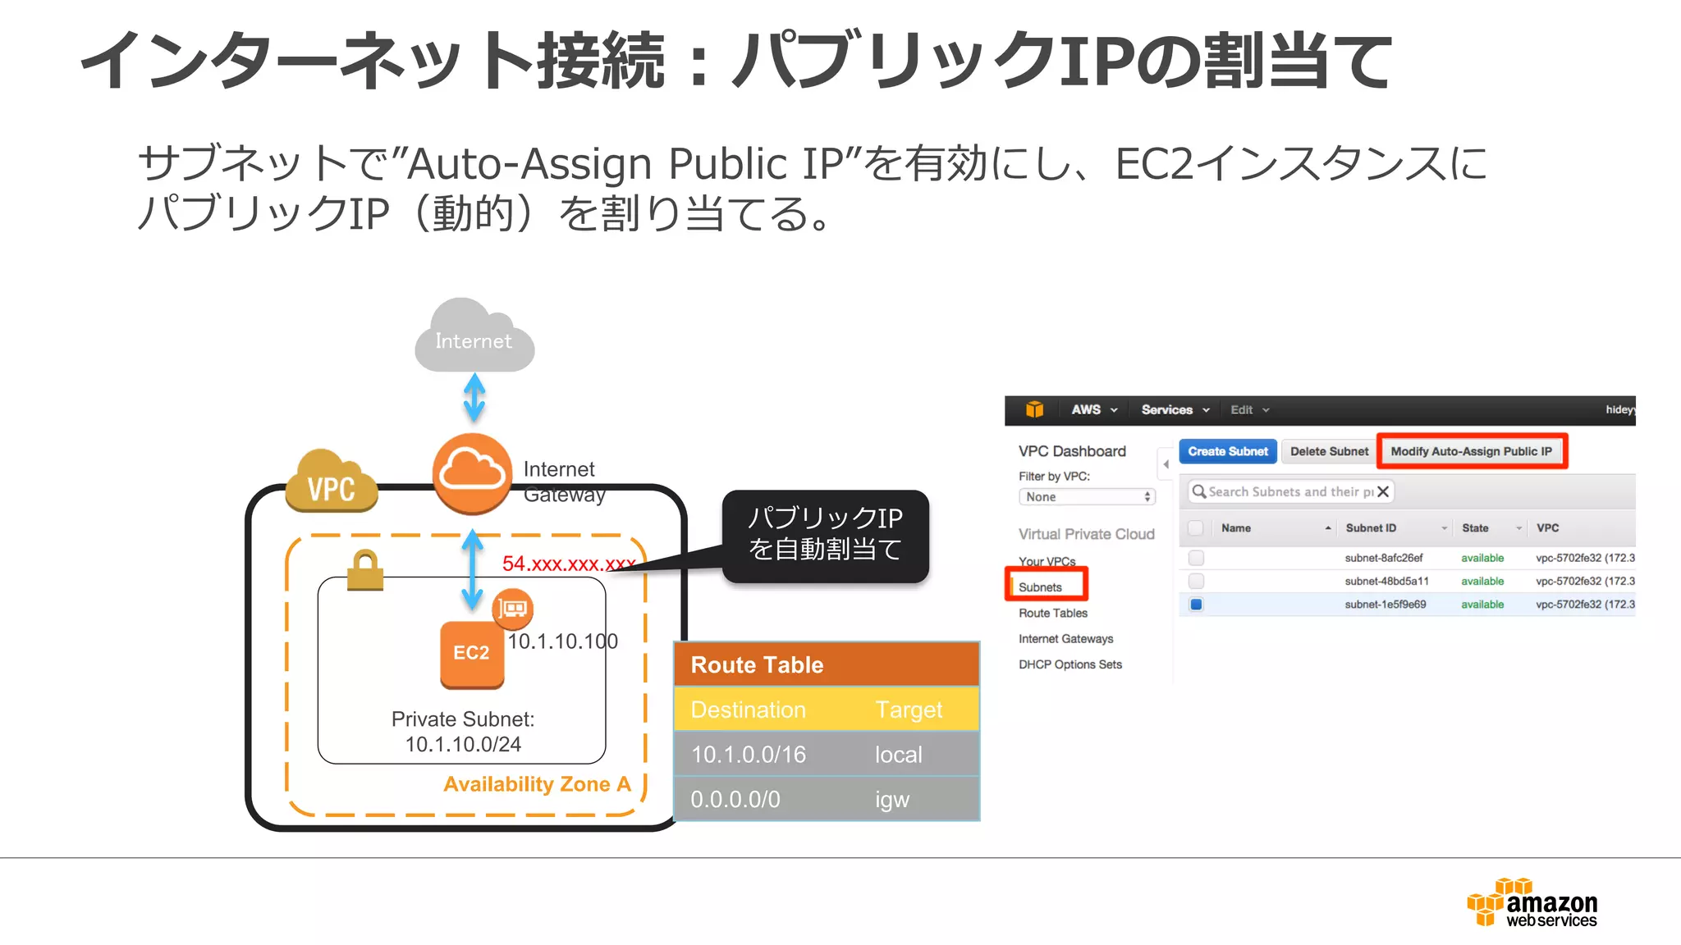
Task: Check the box for subnet-8afc26ef
Action: [x=1196, y=558]
